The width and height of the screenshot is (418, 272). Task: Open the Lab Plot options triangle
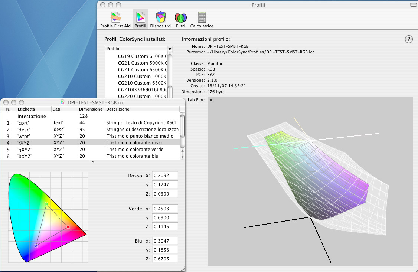coord(211,100)
